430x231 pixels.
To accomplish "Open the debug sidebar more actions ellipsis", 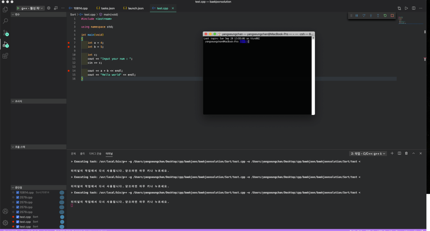I will point(63,8).
